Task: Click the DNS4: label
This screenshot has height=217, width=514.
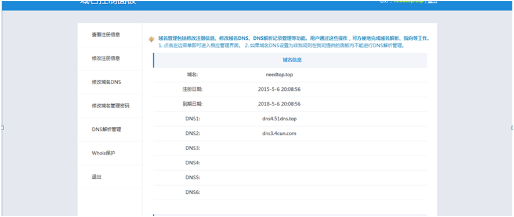Action: 193,163
